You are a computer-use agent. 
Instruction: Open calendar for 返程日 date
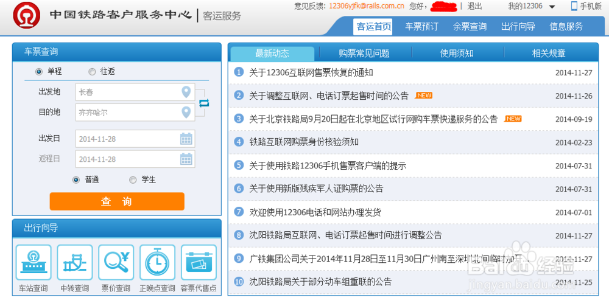tap(186, 159)
